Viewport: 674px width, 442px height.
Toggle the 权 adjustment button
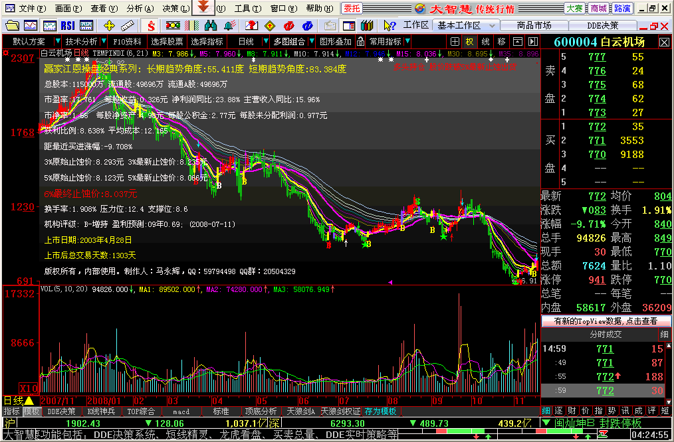pos(469,42)
